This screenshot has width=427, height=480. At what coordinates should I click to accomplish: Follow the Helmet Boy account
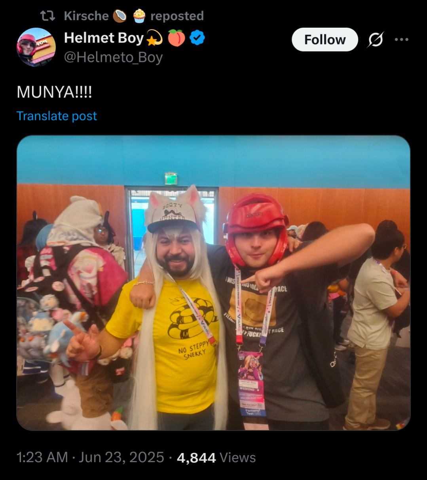325,40
